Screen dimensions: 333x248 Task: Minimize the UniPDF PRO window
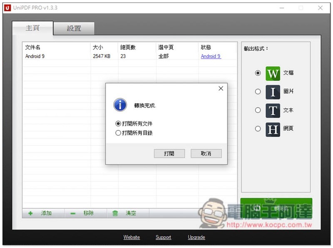[x=282, y=8]
